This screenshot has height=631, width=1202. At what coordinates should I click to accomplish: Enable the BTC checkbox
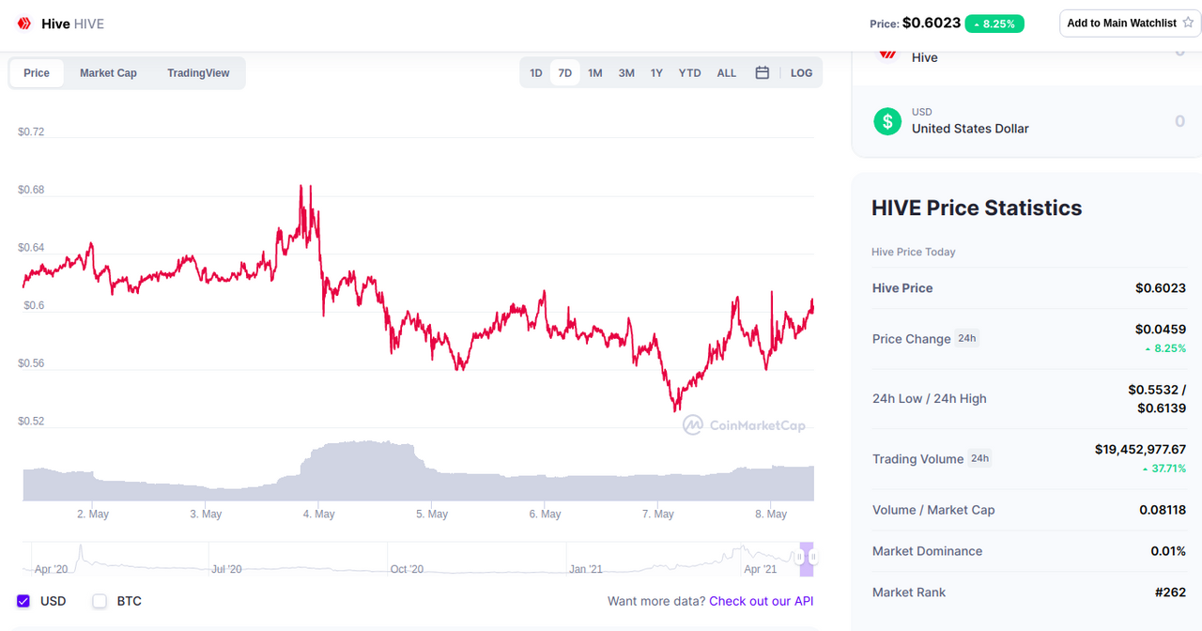pyautogui.click(x=100, y=601)
